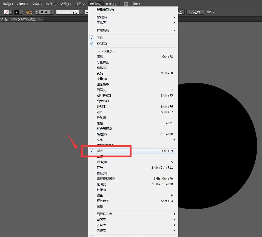
Task: Select 导航器 menu item
Action: coord(133,117)
